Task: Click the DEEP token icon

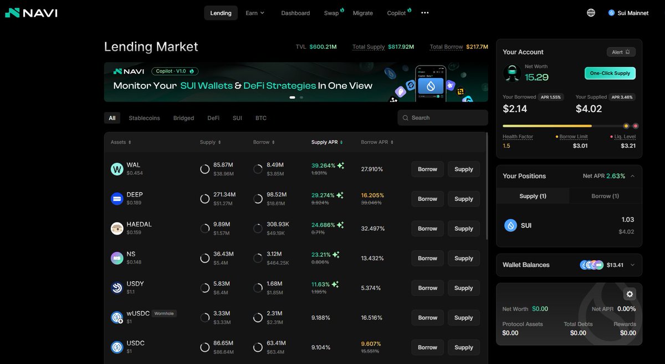Action: (x=117, y=199)
